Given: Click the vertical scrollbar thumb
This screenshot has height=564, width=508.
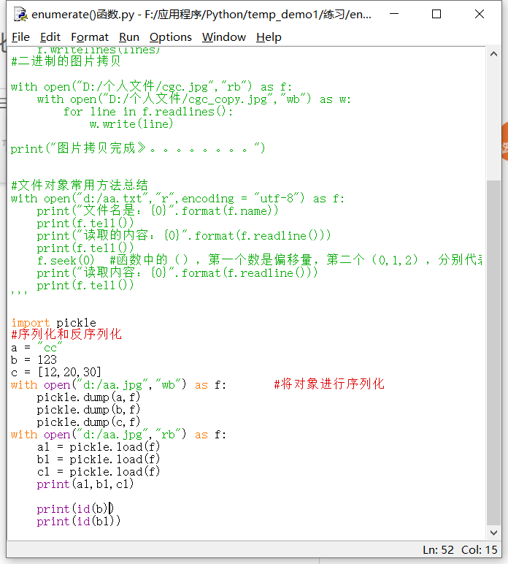Looking at the screenshot, I should [x=493, y=352].
